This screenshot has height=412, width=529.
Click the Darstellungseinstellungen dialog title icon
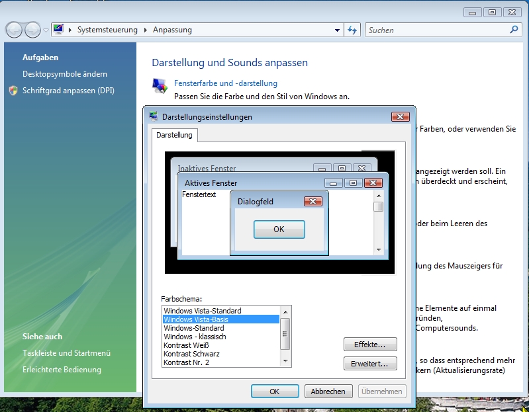click(x=154, y=116)
